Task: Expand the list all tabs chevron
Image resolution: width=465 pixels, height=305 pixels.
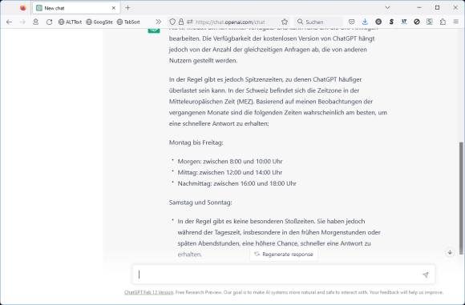Action: coord(387,8)
